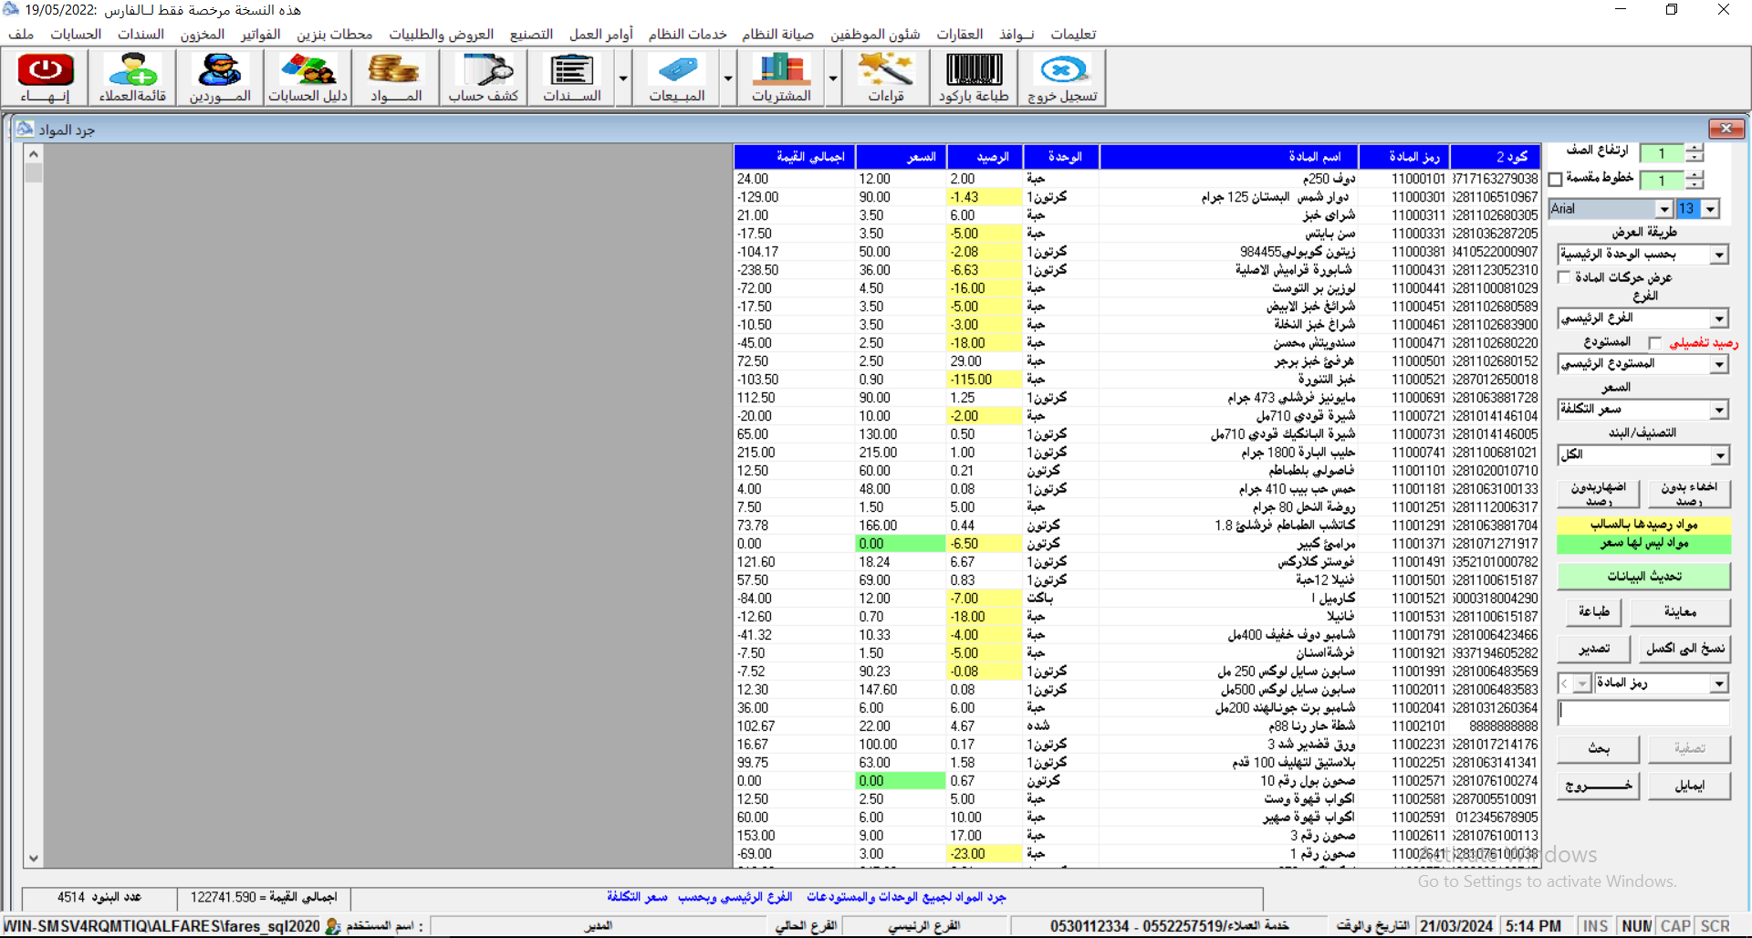1752x938 pixels.
Task: Click the طباعة print button
Action: coord(1593,611)
